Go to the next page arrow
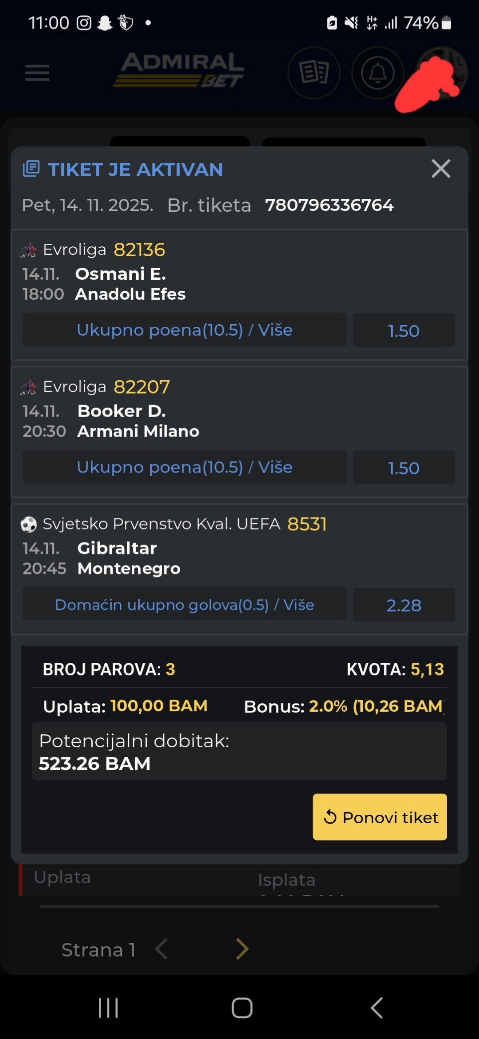The height and width of the screenshot is (1039, 479). [242, 949]
